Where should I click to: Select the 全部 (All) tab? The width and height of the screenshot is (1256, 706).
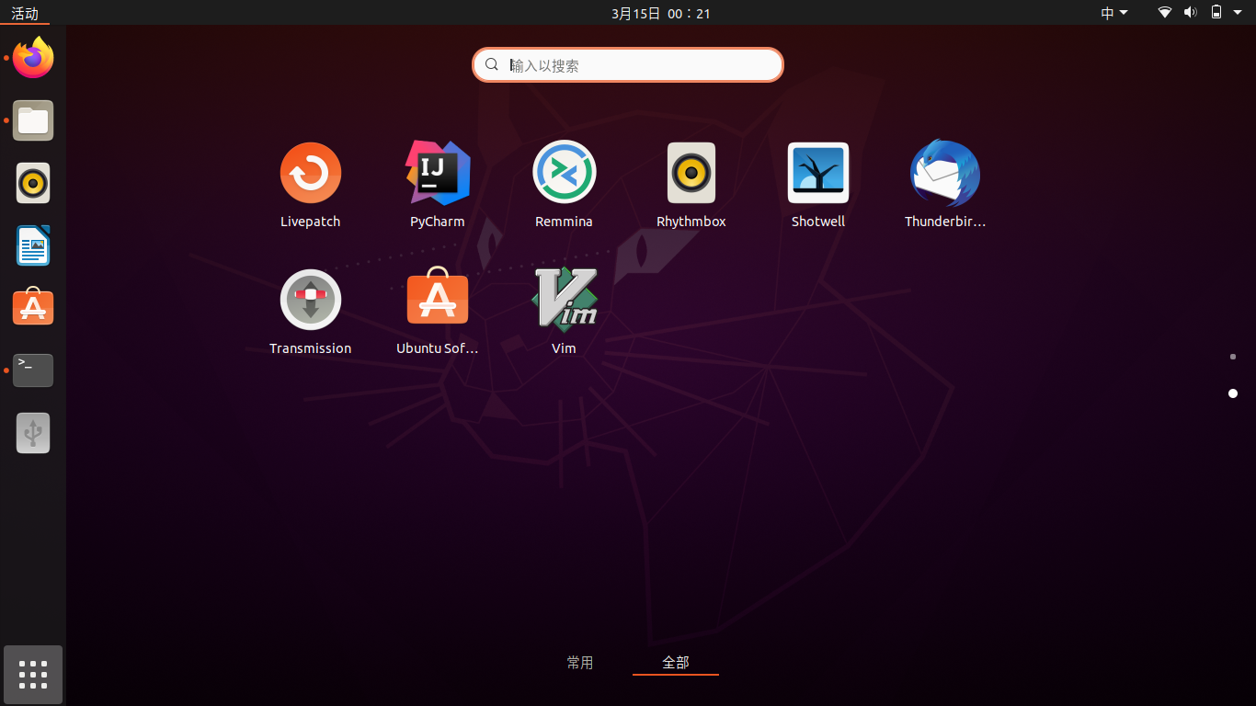point(676,663)
